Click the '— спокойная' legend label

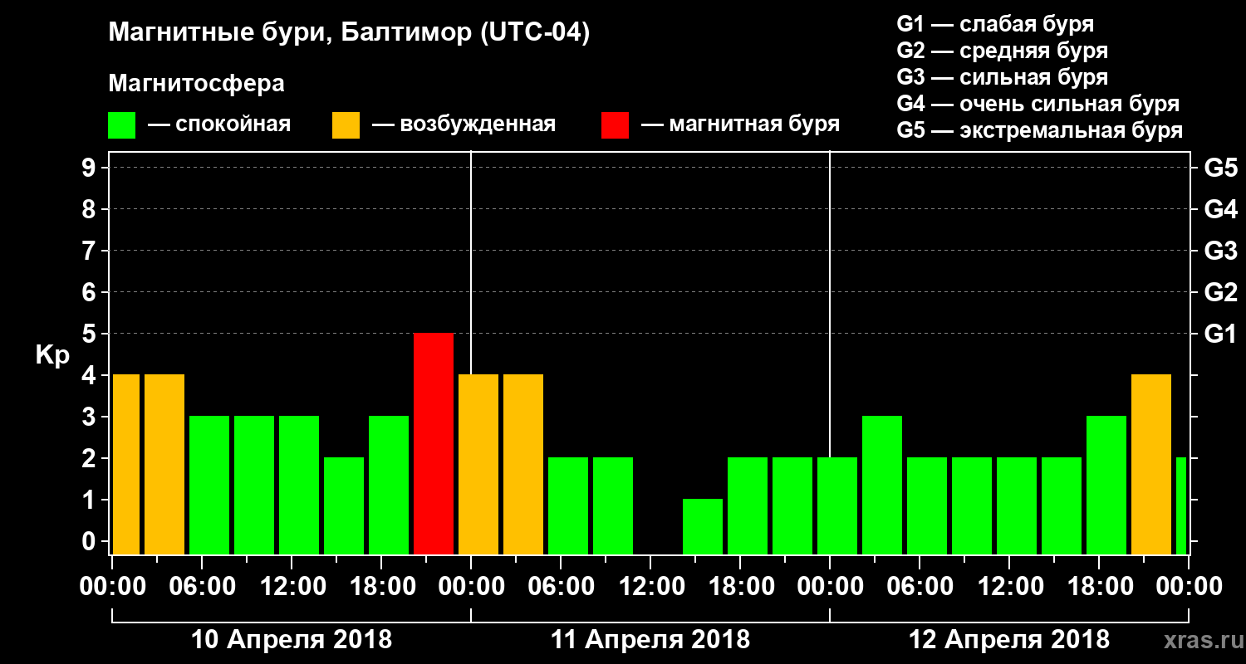(219, 125)
